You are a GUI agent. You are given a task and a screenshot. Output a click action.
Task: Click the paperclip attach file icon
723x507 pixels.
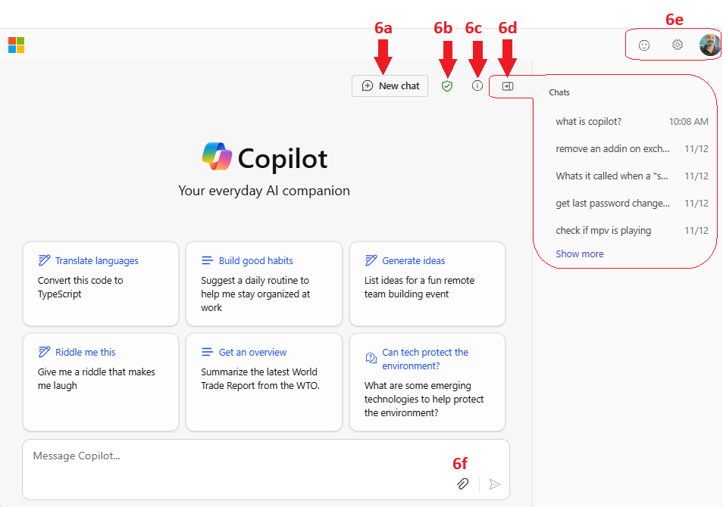click(462, 484)
